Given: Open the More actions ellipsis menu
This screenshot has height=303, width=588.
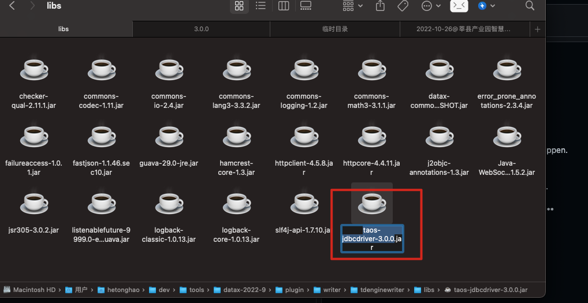Looking at the screenshot, I should click(x=430, y=6).
